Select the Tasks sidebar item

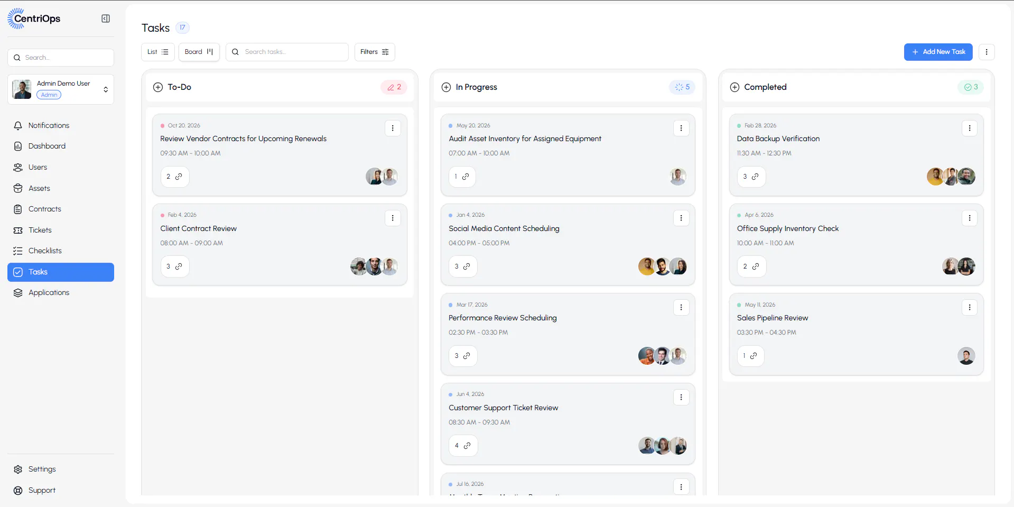(x=61, y=272)
